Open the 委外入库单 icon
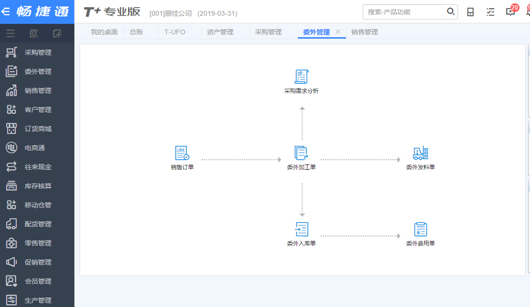The height and width of the screenshot is (307, 530). 301,230
